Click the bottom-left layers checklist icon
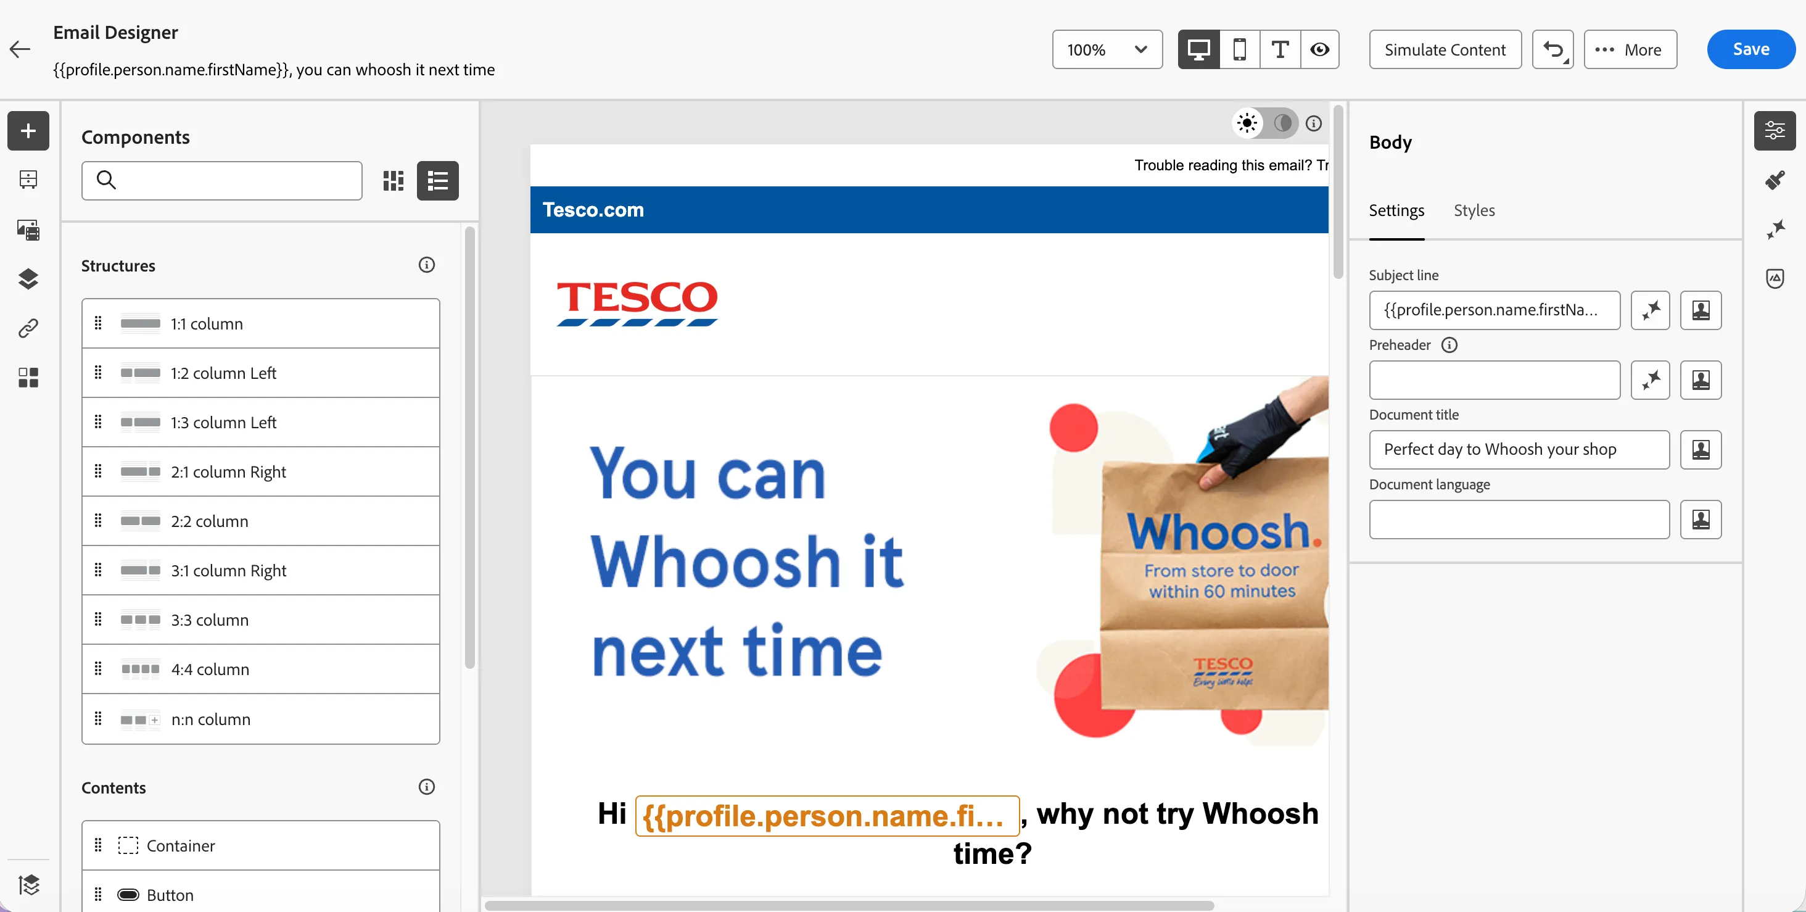Screen dimensions: 1806x912 tap(28, 885)
